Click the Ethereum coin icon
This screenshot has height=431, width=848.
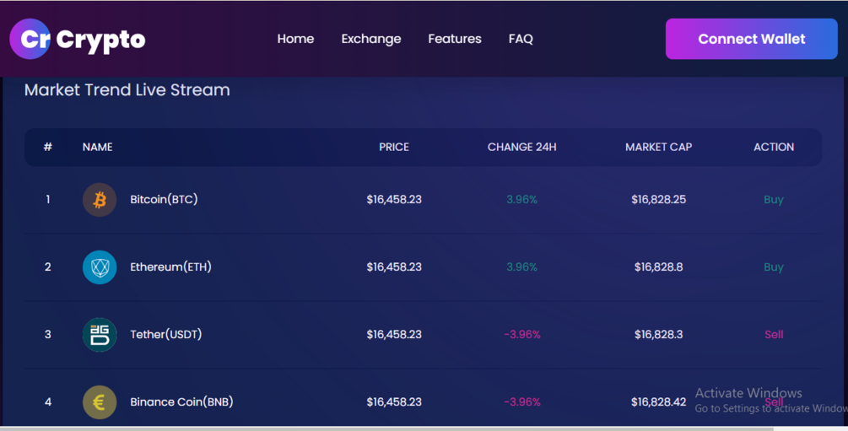(100, 267)
